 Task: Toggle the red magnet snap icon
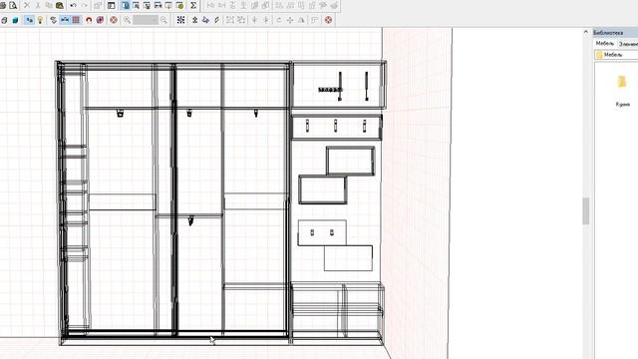click(89, 20)
